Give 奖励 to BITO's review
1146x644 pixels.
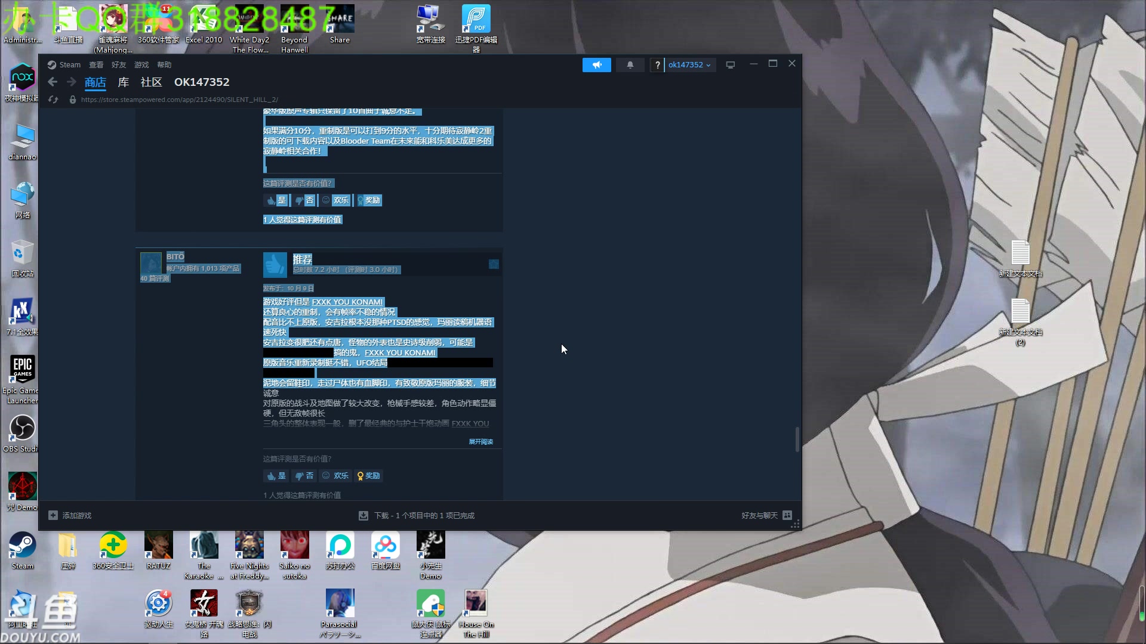(x=369, y=476)
